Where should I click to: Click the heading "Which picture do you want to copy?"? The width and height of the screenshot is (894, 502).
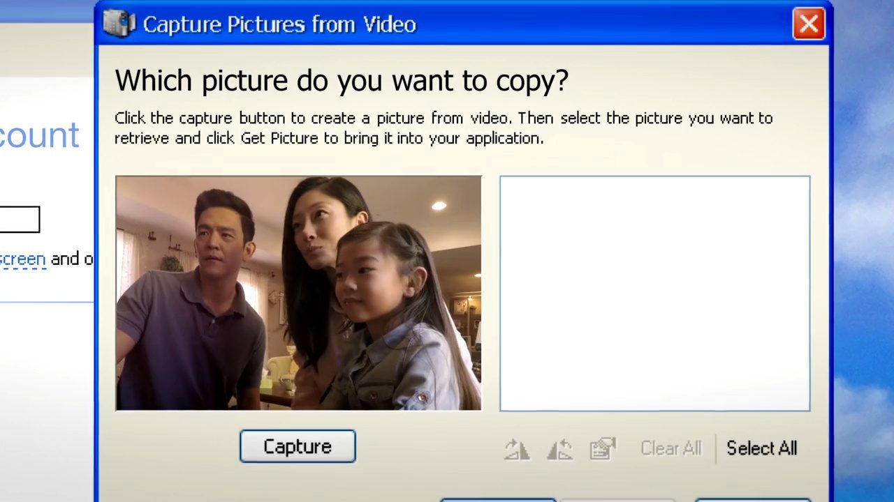click(x=342, y=79)
